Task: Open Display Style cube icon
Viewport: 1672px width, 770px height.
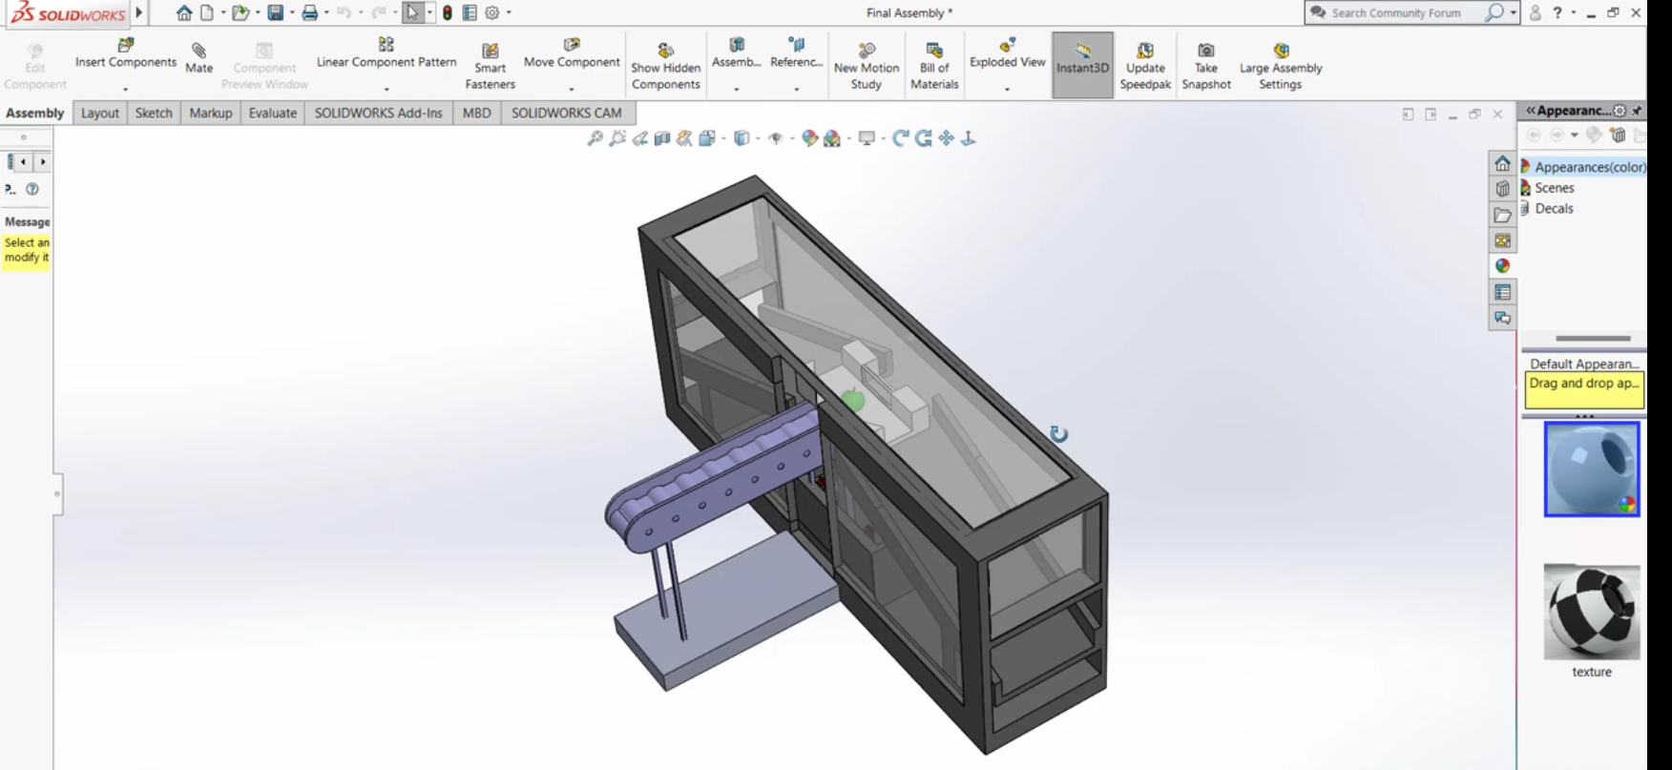Action: [742, 138]
